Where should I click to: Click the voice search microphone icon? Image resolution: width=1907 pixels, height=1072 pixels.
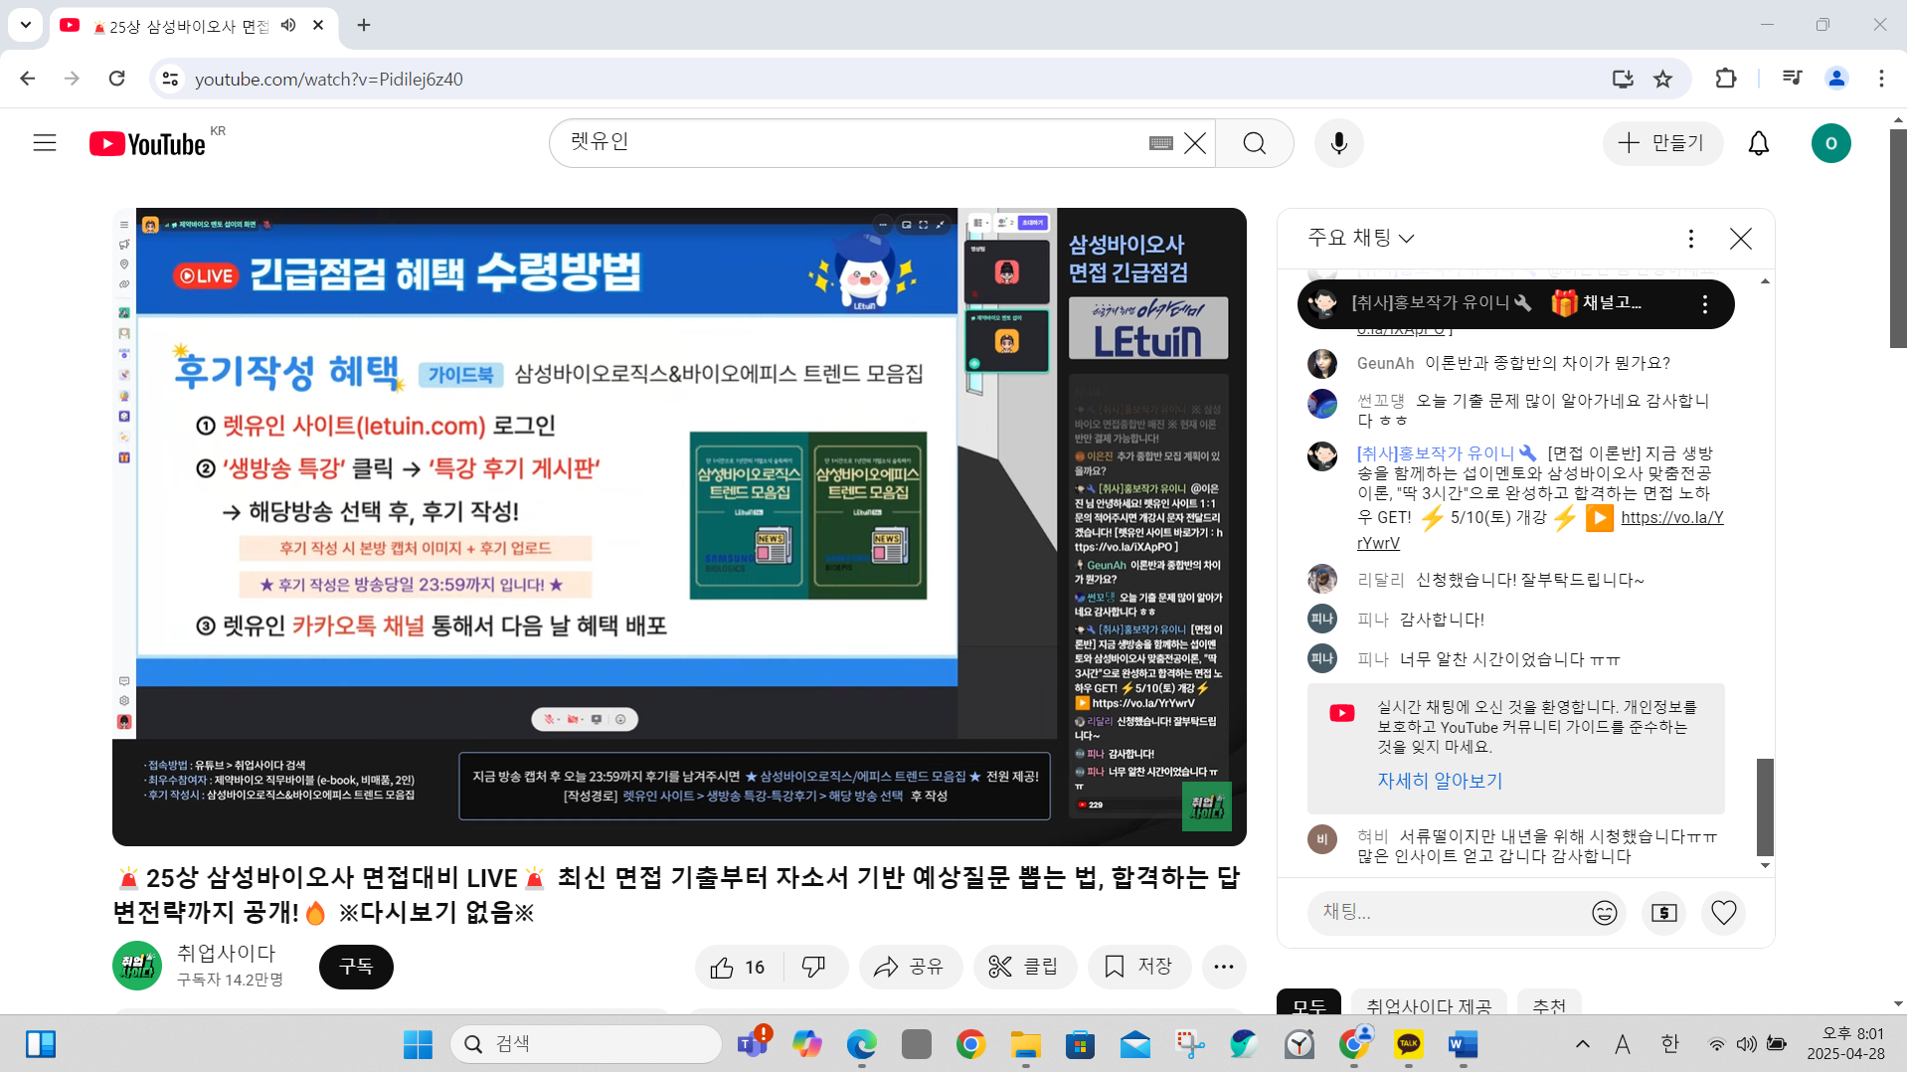pos(1338,143)
